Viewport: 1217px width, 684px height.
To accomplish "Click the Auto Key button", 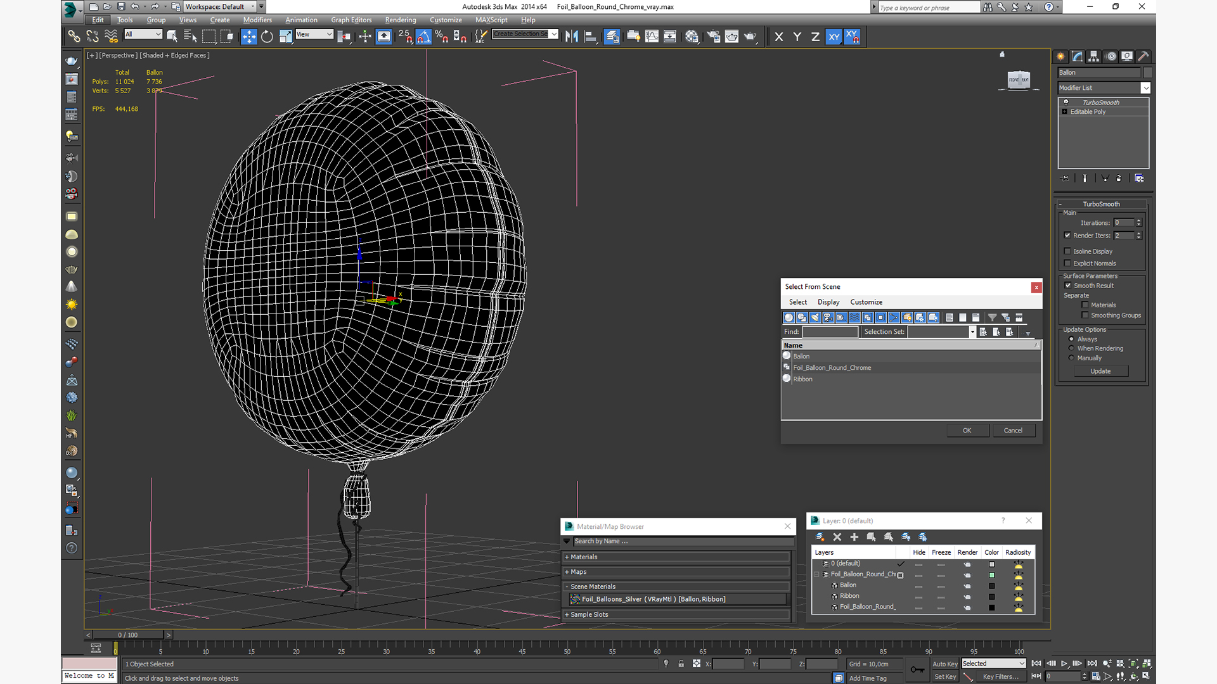I will (945, 664).
